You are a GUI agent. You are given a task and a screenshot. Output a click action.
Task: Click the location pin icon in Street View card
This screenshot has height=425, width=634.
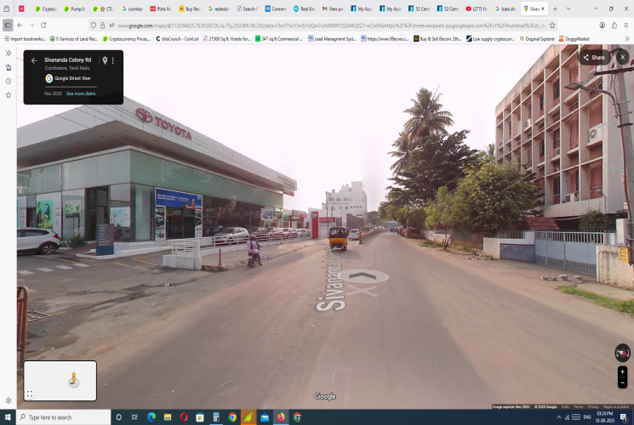[x=105, y=60]
